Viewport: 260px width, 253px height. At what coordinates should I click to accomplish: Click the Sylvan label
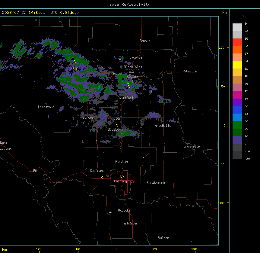118,74
